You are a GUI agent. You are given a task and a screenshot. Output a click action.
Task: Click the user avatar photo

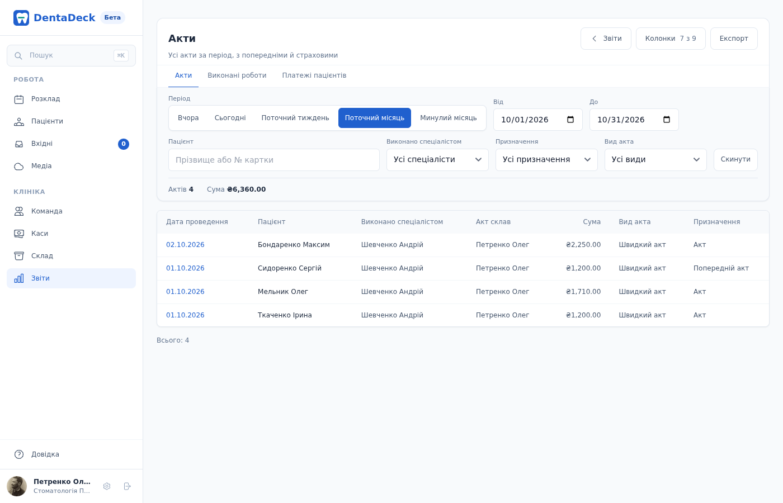(x=17, y=486)
